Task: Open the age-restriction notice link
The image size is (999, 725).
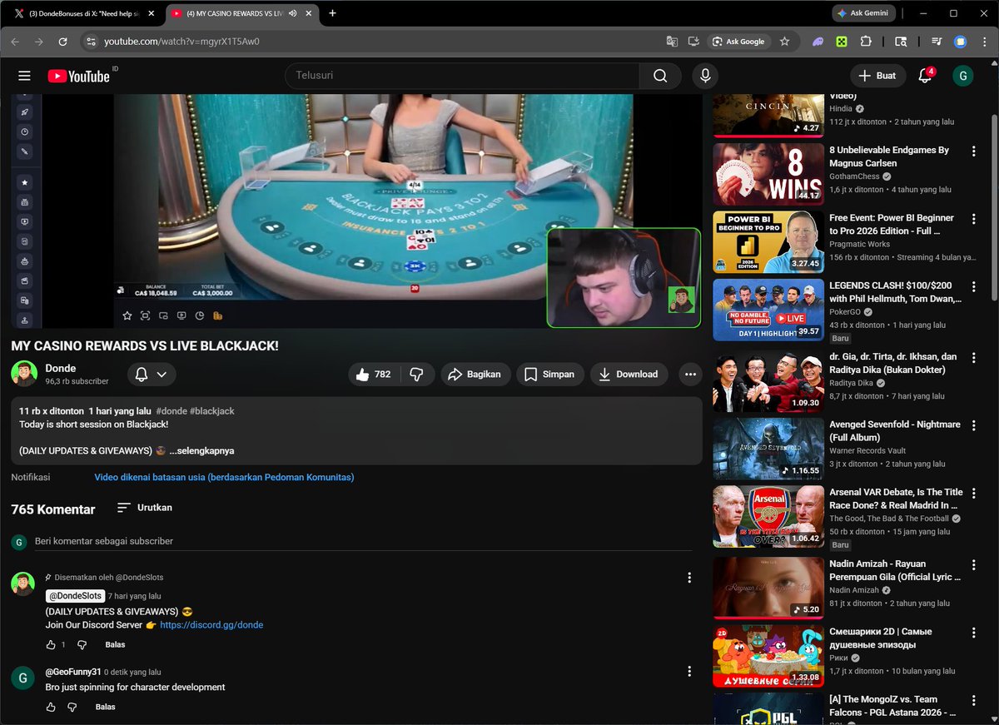Action: click(224, 478)
